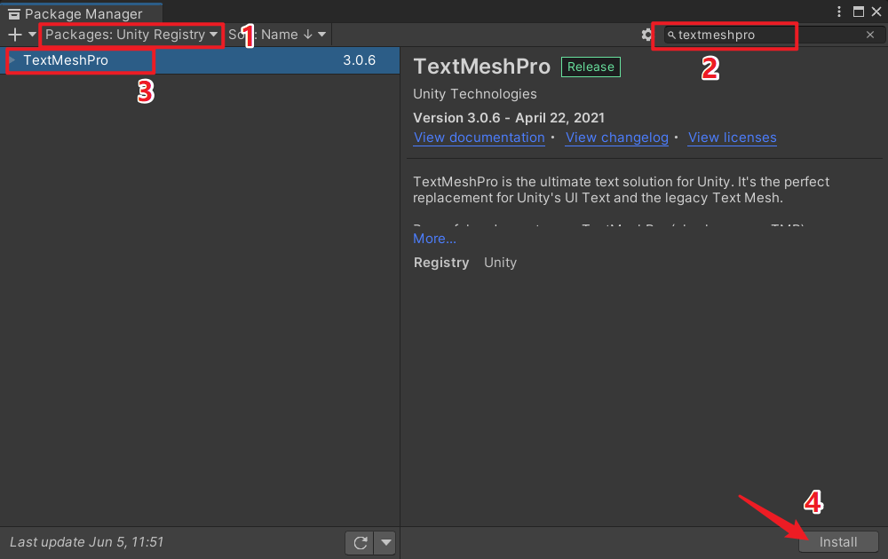
Task: Click the Unity Technologies author text
Action: pyautogui.click(x=474, y=94)
